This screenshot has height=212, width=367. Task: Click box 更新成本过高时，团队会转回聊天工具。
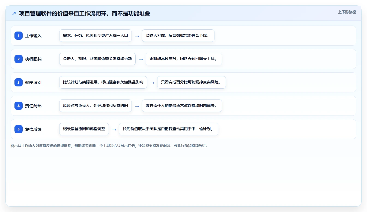pos(184,59)
